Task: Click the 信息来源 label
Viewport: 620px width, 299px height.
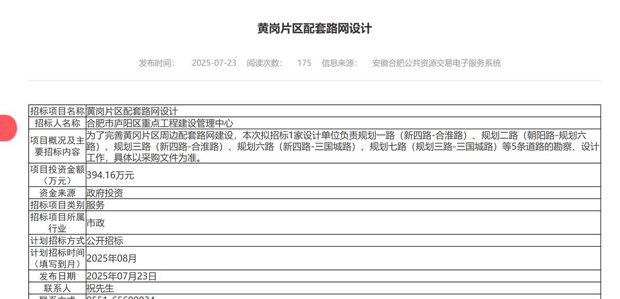Action: [x=339, y=63]
